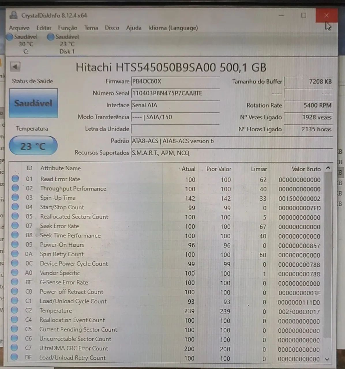Click the attribute list scroll-up arrow
This screenshot has height=369, width=345.
(x=328, y=168)
